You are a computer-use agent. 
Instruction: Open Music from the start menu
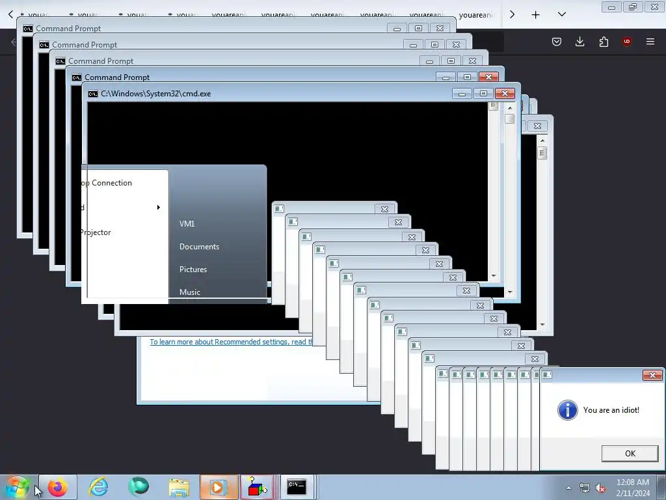[x=189, y=292]
